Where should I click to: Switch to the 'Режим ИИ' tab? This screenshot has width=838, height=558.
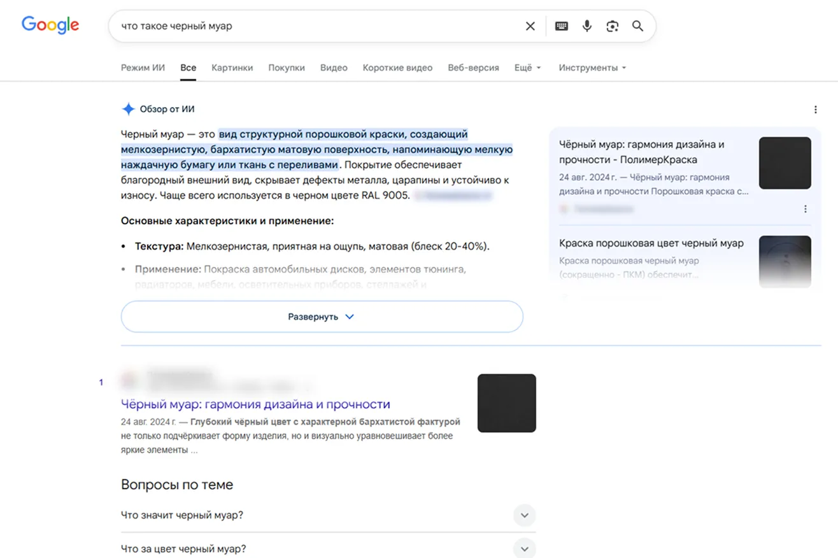click(143, 68)
